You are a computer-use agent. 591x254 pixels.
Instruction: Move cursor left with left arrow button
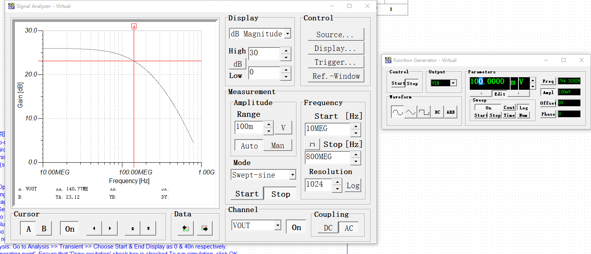94,229
